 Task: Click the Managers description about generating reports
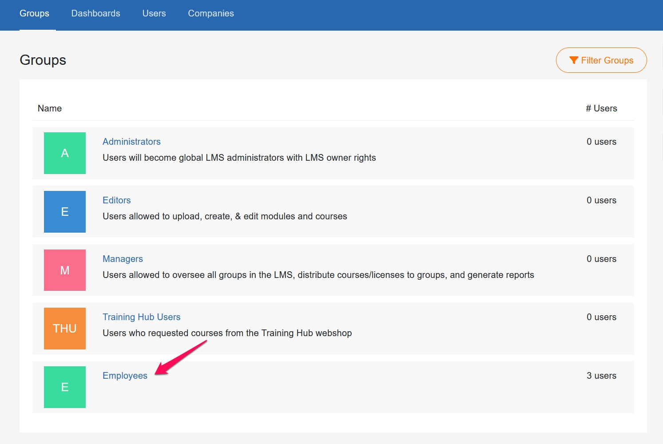[318, 275]
